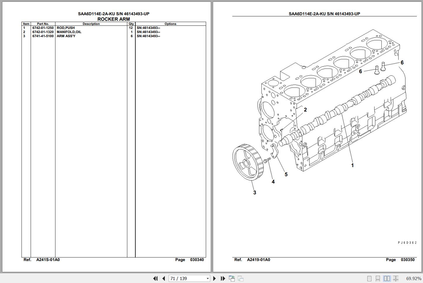
Task: Click the Description column header
Action: click(91, 24)
